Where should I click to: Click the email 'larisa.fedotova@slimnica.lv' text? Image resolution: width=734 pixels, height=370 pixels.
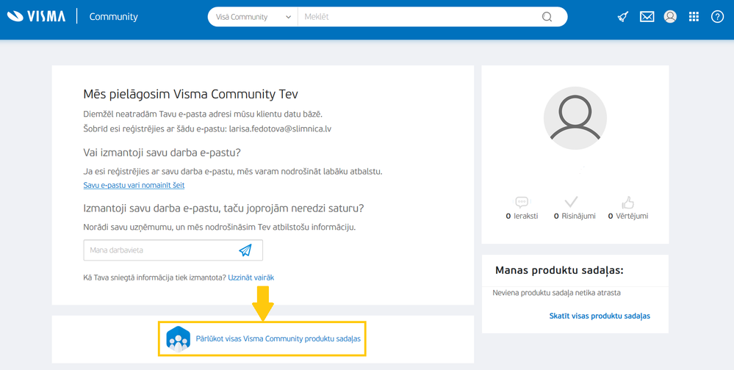[280, 128]
